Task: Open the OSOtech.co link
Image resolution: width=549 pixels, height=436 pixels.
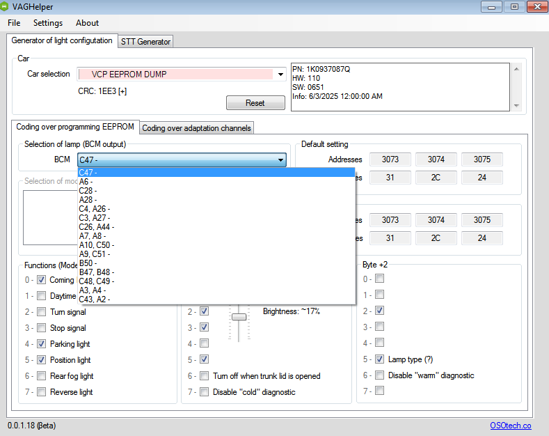Action: [x=511, y=426]
